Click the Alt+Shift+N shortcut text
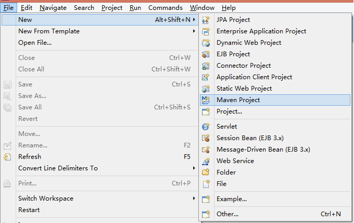 (173, 20)
